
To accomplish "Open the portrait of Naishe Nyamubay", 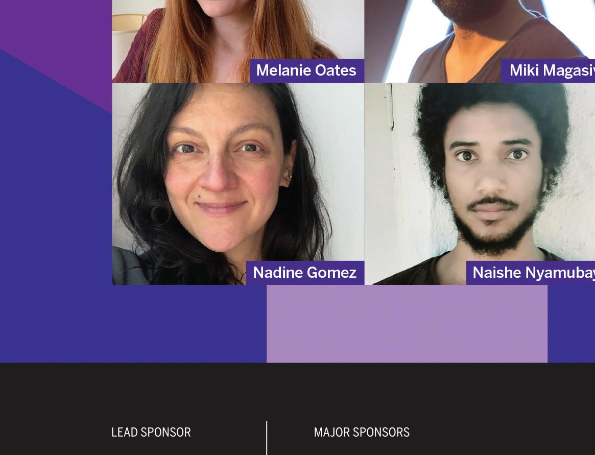I will (480, 184).
